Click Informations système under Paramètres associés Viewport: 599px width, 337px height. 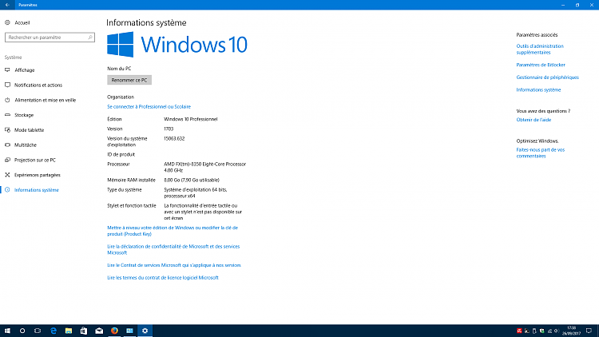click(x=538, y=89)
